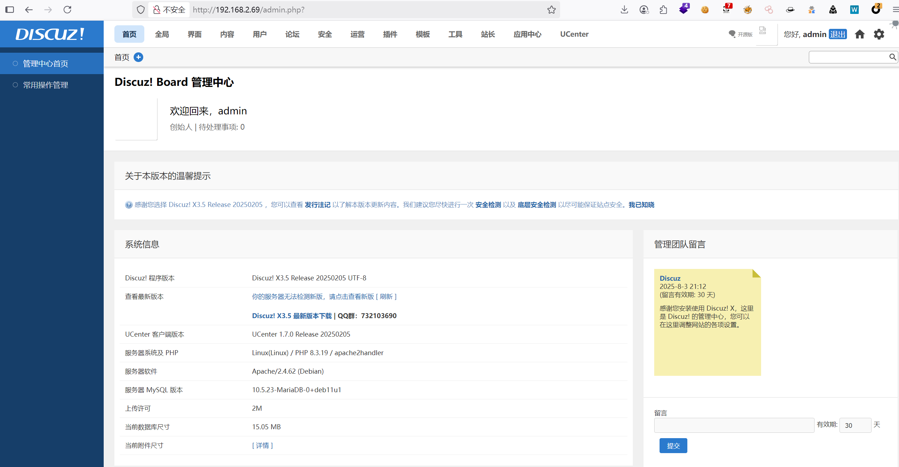Click the 有效期 days input box
This screenshot has width=899, height=467.
coord(855,425)
